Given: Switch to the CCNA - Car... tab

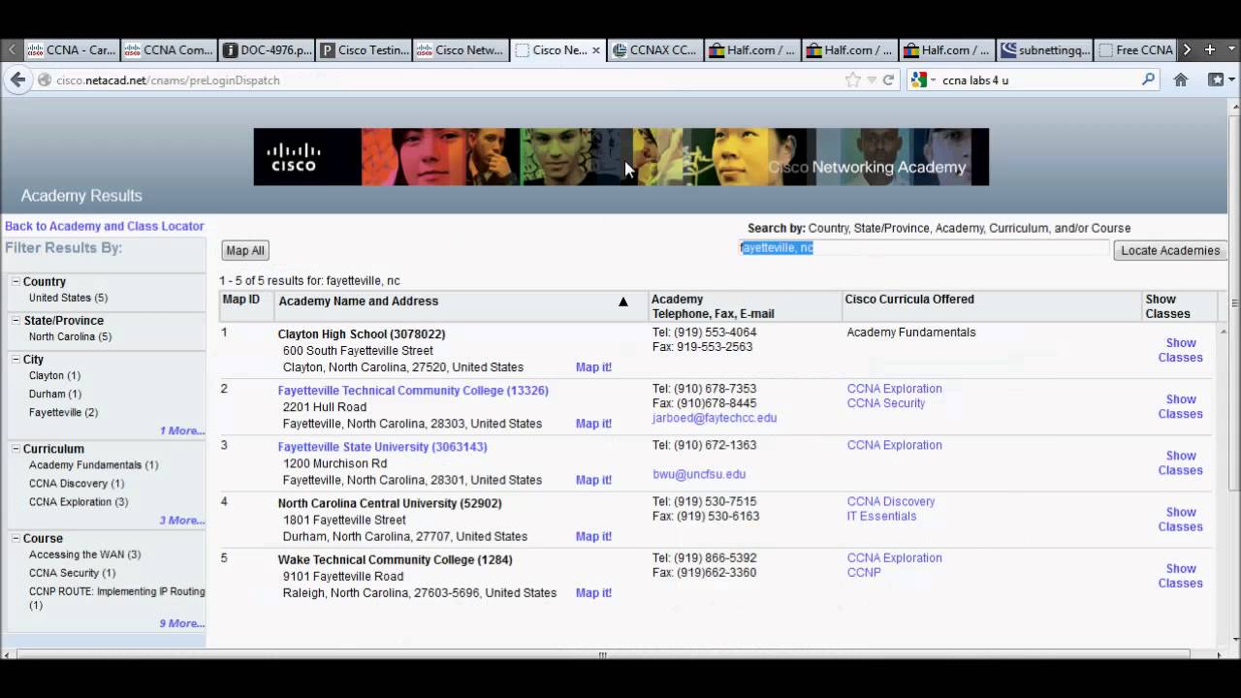Looking at the screenshot, I should click(x=73, y=50).
